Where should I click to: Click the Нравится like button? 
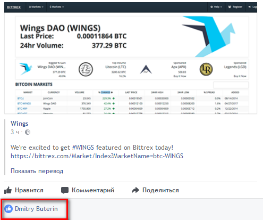pos(24,190)
